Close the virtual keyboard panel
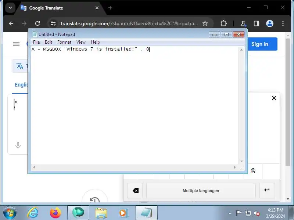This screenshot has width=294, height=220. point(274,98)
